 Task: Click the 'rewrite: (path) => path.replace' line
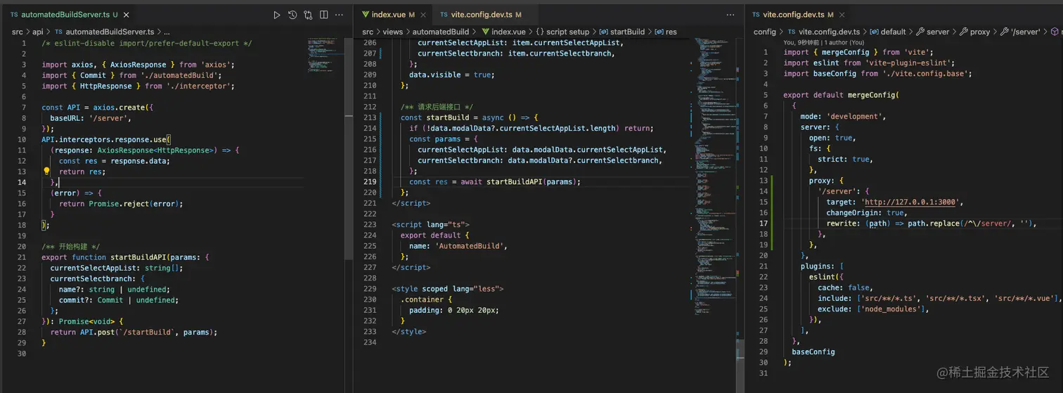(932, 224)
